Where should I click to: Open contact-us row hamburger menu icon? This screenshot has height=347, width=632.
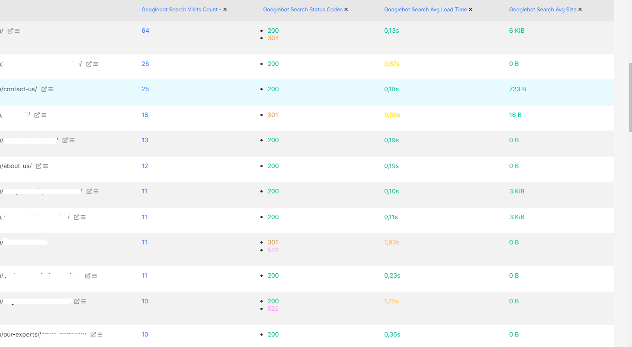click(50, 89)
